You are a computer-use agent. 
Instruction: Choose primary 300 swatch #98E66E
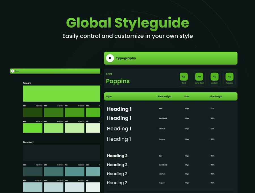click(x=54, y=128)
